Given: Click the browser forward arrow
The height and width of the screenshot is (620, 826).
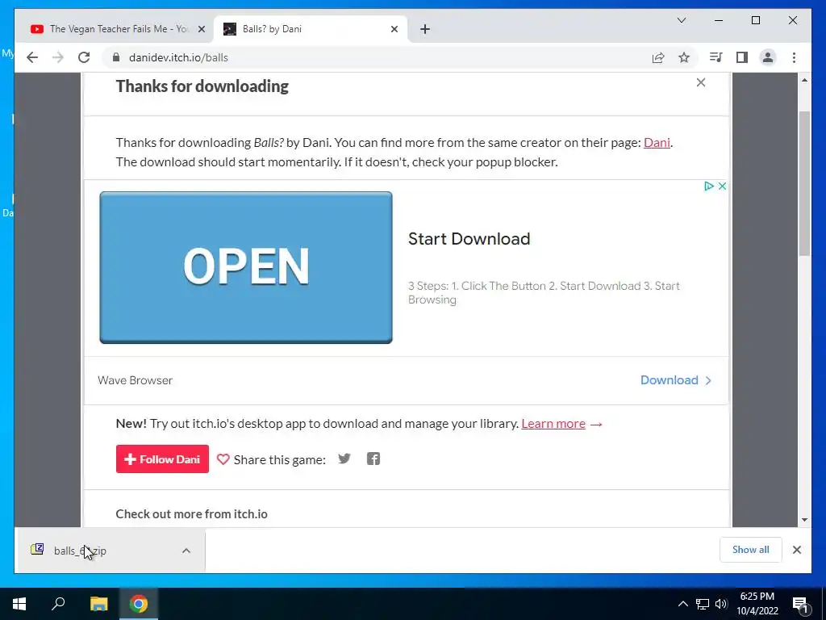Looking at the screenshot, I should tap(58, 57).
